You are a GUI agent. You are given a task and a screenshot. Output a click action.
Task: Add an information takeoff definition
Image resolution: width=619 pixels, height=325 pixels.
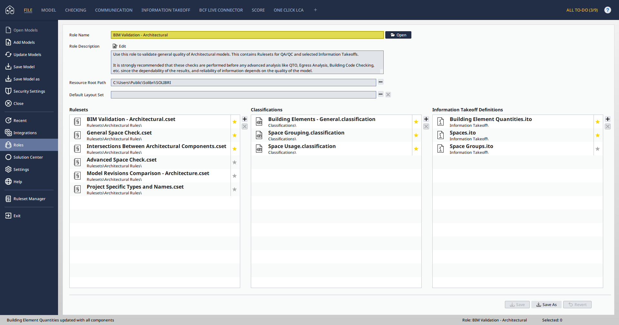pos(608,119)
